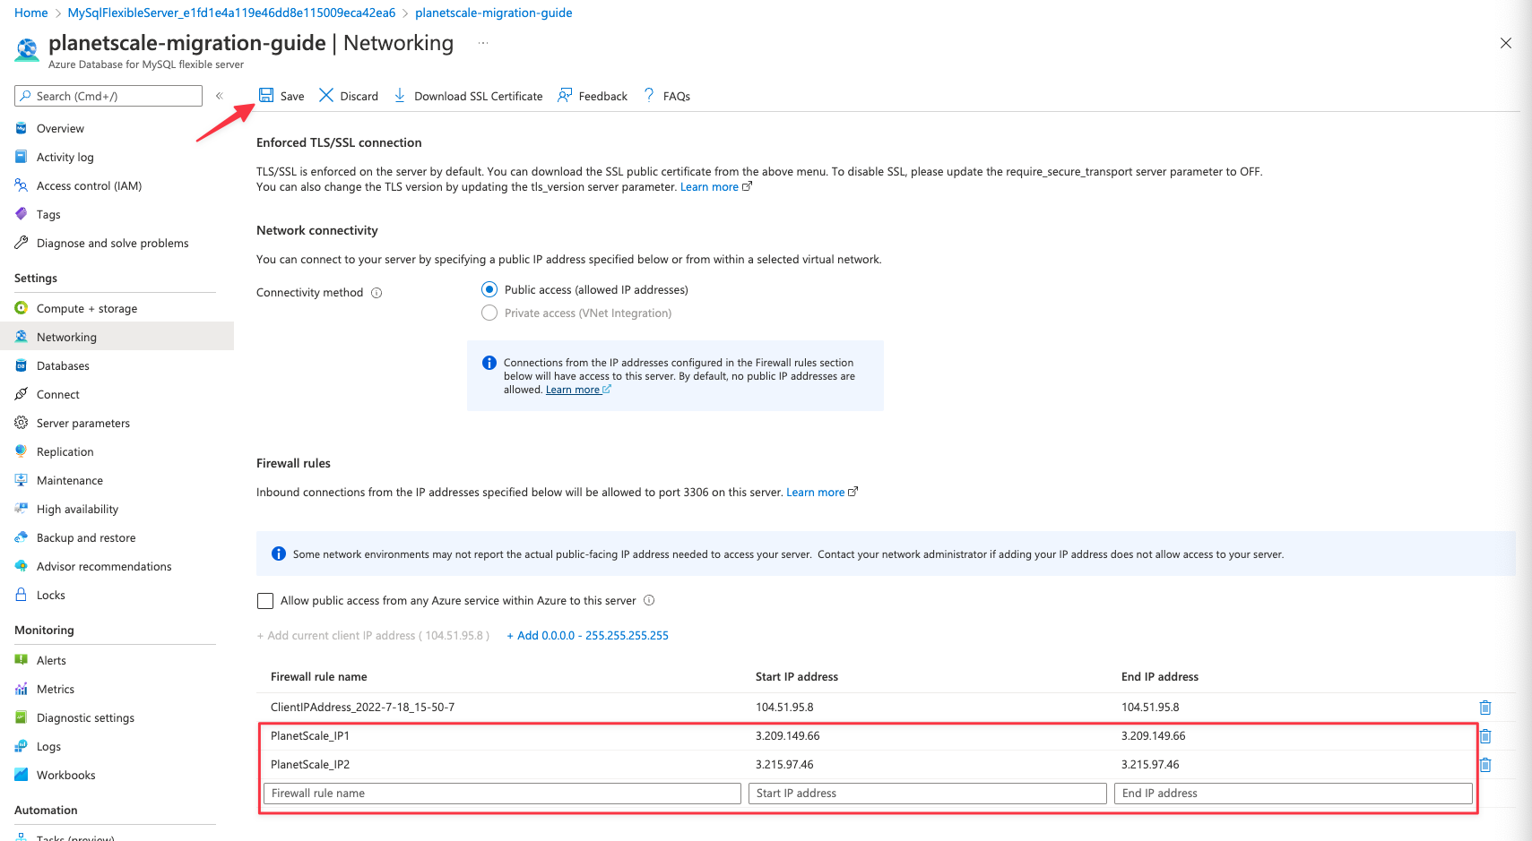The width and height of the screenshot is (1532, 841).
Task: Delete the PlanetScale_IP1 firewall rule
Action: point(1485,735)
